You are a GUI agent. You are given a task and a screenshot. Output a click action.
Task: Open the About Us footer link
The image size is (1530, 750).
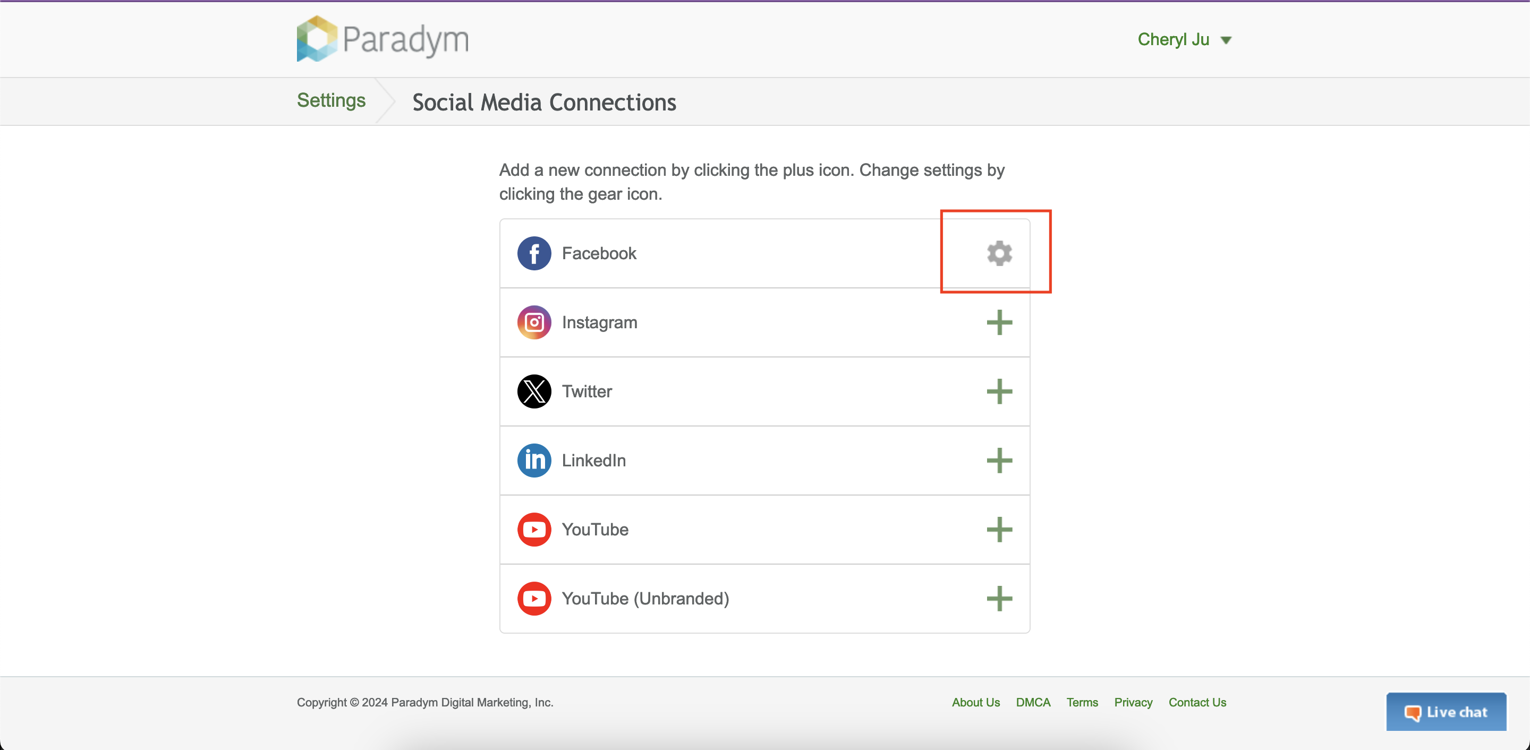point(975,702)
